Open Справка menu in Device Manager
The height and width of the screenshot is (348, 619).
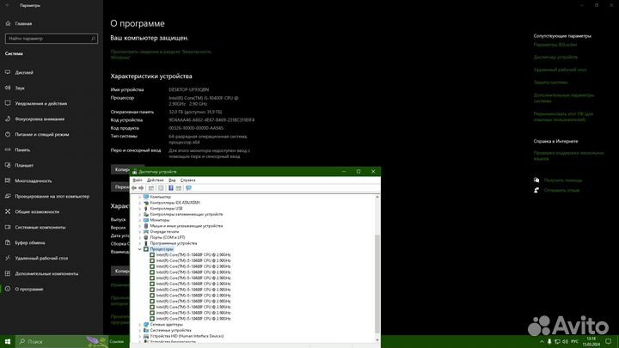(x=188, y=180)
